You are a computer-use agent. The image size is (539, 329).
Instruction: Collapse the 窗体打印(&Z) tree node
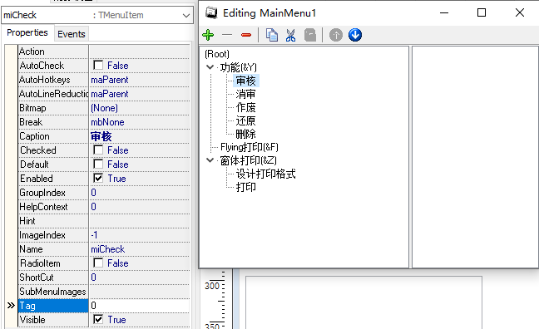pos(210,160)
